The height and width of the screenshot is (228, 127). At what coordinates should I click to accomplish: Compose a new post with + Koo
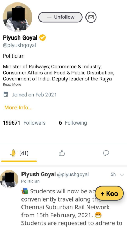click(x=109, y=193)
